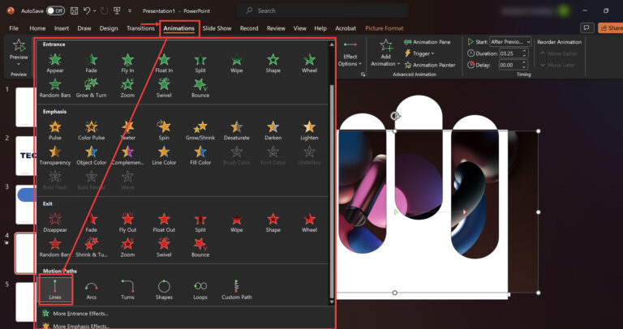Choose the Disappear exit animation

(55, 223)
